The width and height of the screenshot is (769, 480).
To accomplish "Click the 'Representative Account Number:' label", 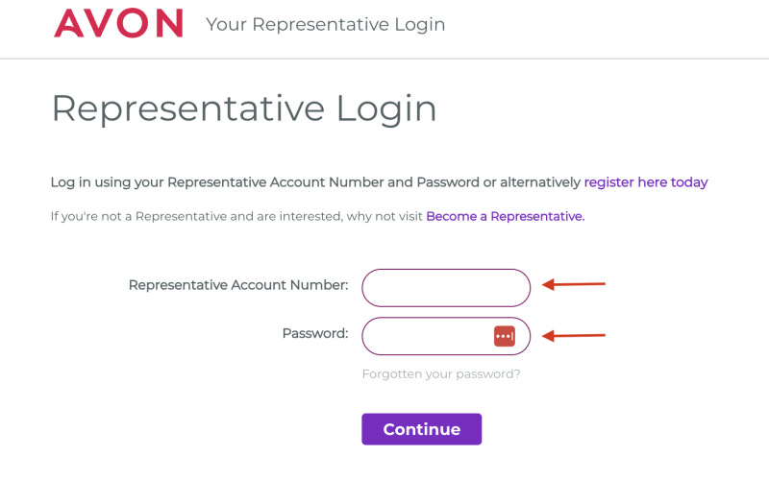I will [x=238, y=284].
